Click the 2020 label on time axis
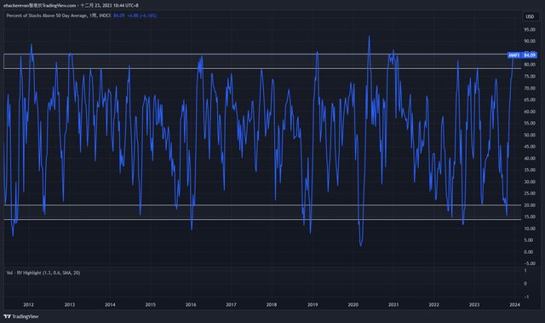545x323 pixels. [353, 304]
